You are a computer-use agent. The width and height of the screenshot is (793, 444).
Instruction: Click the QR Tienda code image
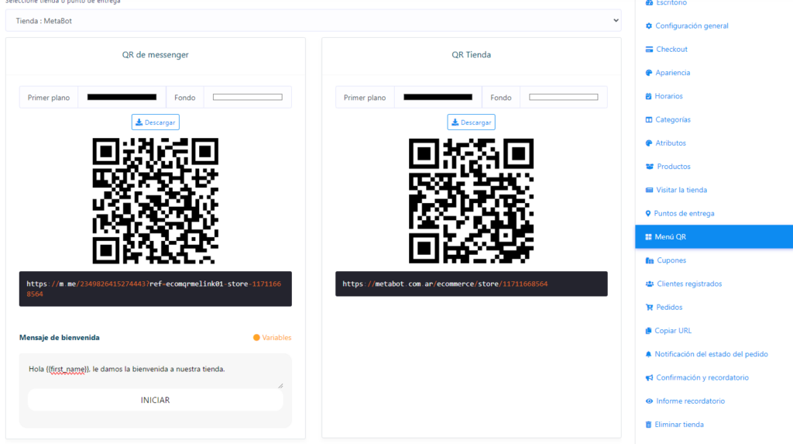(x=472, y=201)
